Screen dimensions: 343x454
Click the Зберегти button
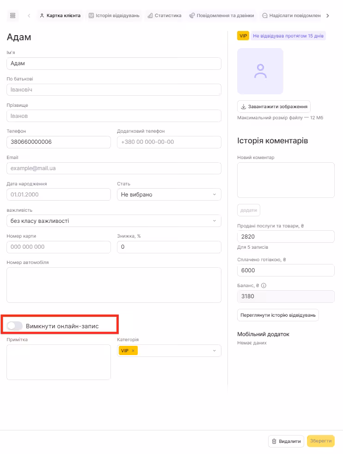tap(320, 441)
